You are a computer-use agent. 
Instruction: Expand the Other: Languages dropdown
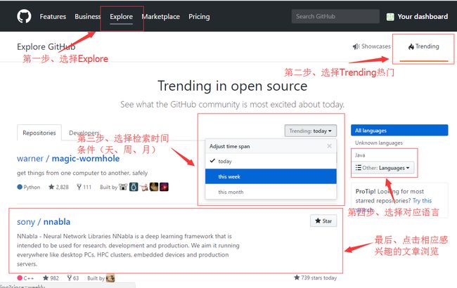(382, 168)
